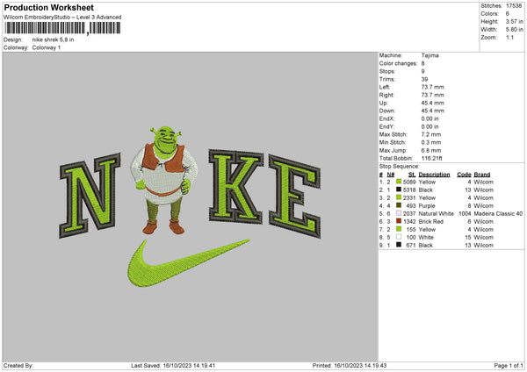
Task: Select the embroidered letter E in the preview
Action: pos(295,196)
